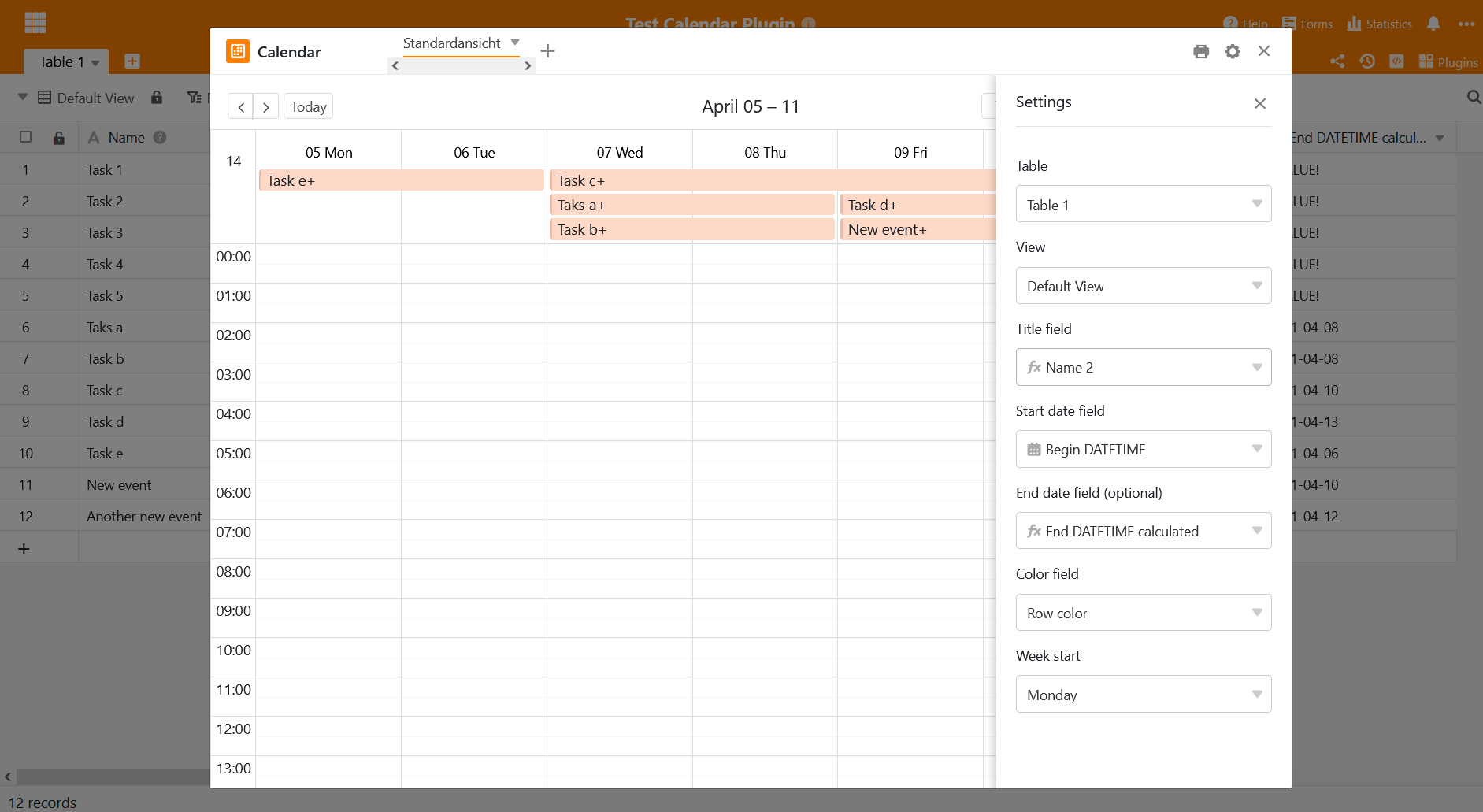Click the plus icon to add calendar view

548,51
